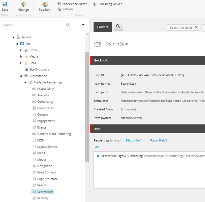Viewport: 205px width, 202px height.
Task: Open the Publish dropdown arrow
Action: pos(51,10)
